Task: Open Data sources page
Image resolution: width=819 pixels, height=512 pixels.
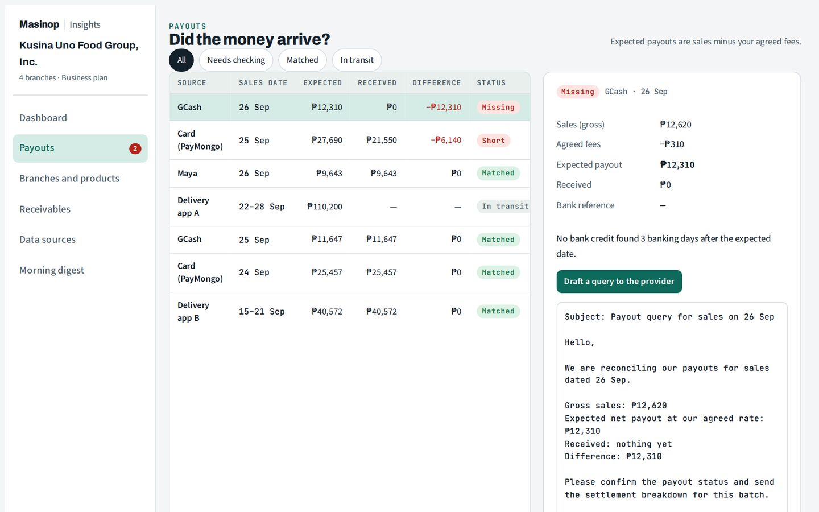Action: point(80,240)
